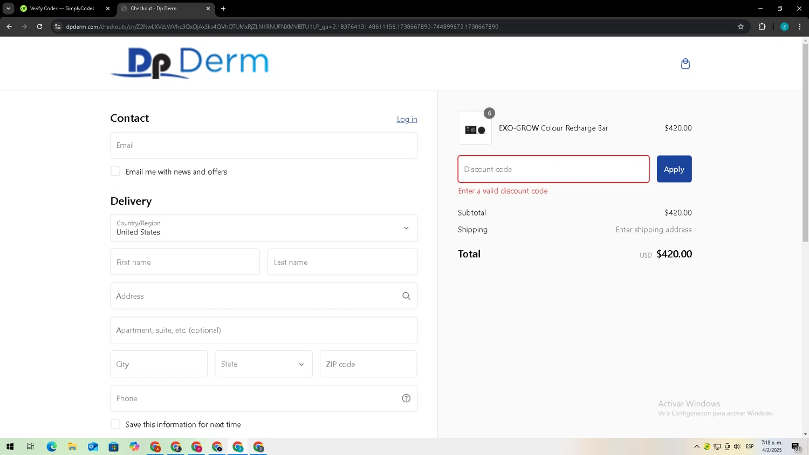Viewport: 809px width, 455px height.
Task: Focus the Apartment, suite, etc. field
Action: coord(264,330)
